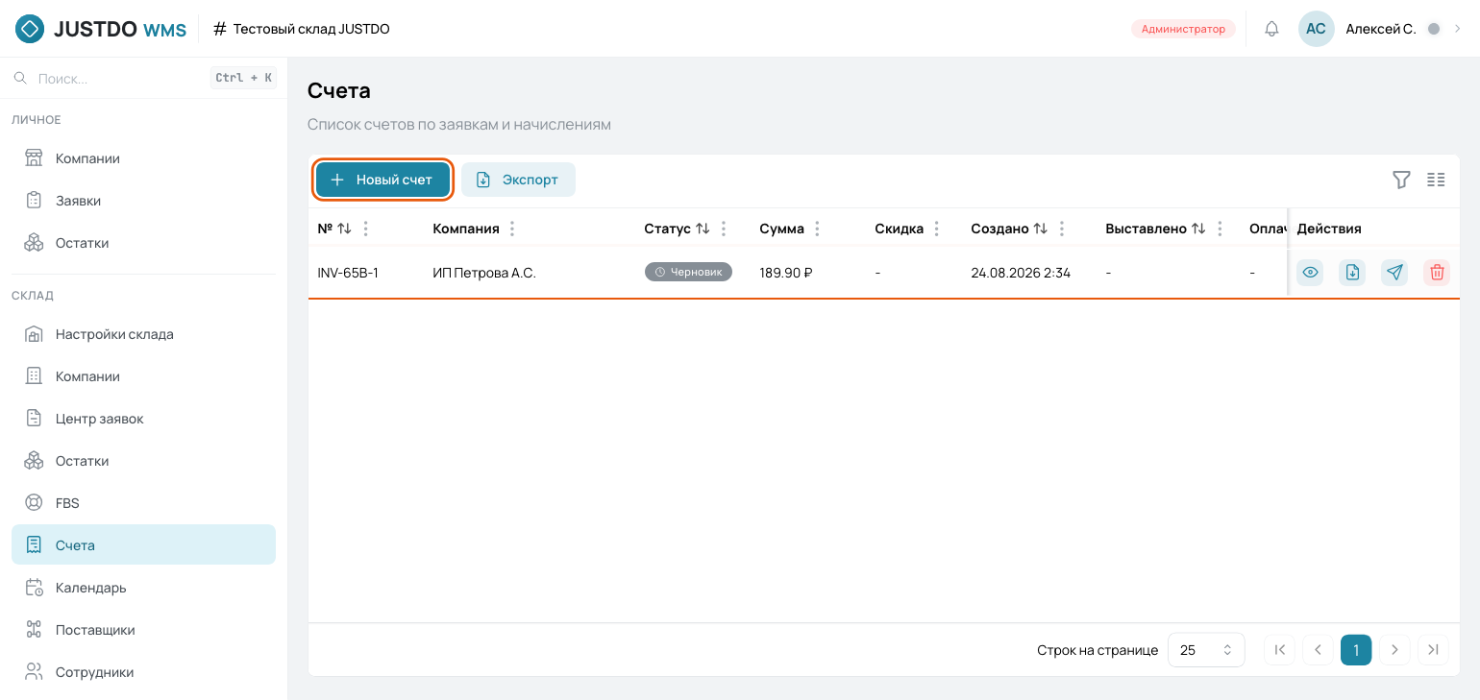Open Компания column options menu dots

click(512, 229)
